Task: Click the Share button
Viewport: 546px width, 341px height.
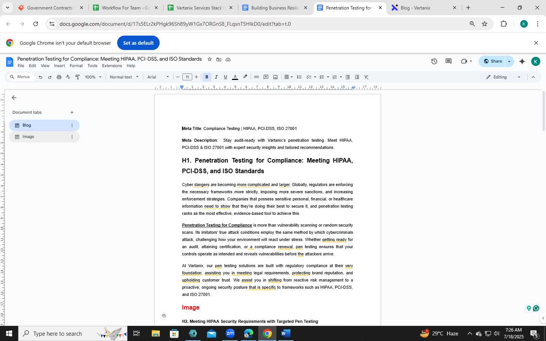Action: 493,61
